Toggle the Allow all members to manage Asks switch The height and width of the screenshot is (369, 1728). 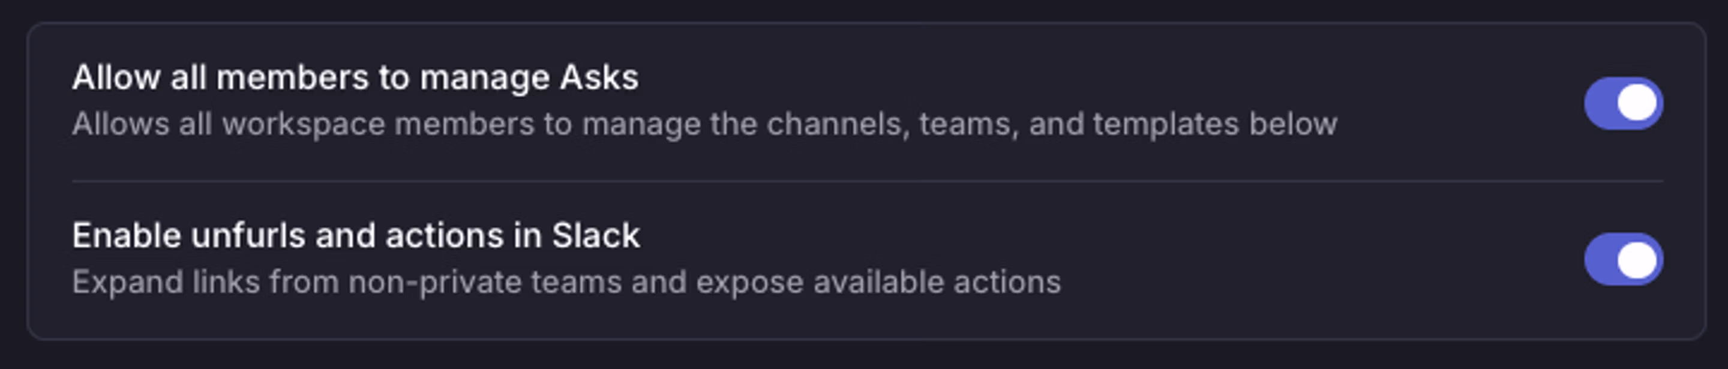tap(1622, 103)
